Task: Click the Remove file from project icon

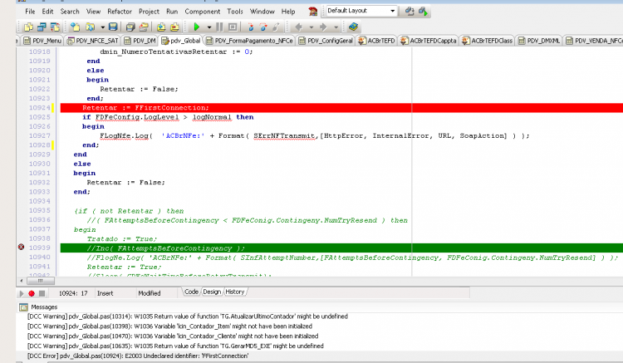Action: pyautogui.click(x=174, y=27)
